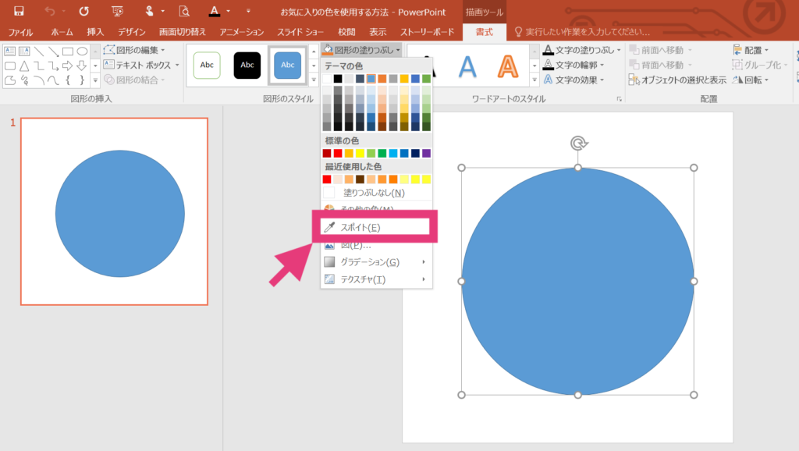The width and height of the screenshot is (799, 451).
Task: Choose 塗りつぶしなし(N) option
Action: (x=377, y=193)
